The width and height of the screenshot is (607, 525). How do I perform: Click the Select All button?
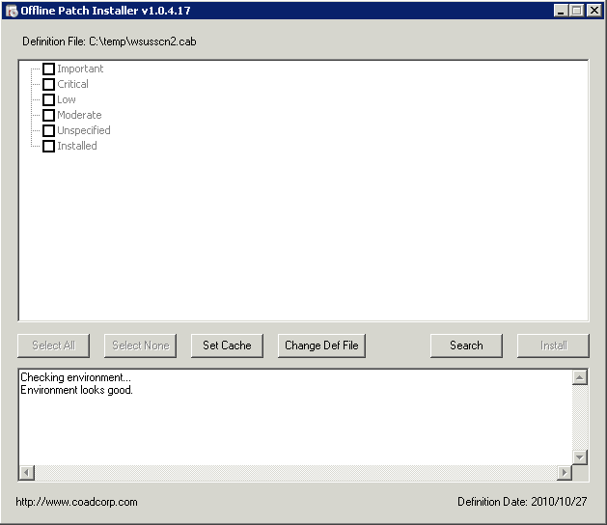pos(53,345)
